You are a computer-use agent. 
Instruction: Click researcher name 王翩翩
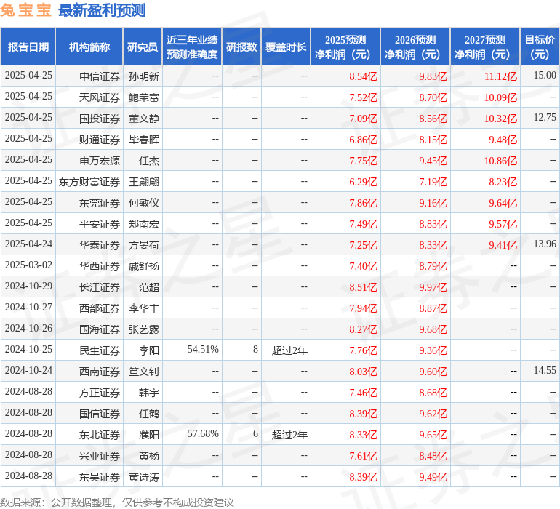point(143,182)
